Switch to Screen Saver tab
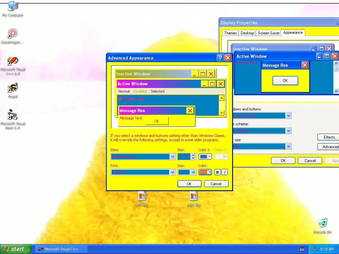339x254 pixels. tap(268, 33)
